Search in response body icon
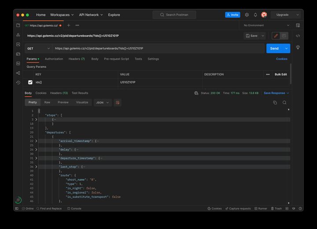The width and height of the screenshot is (317, 229). click(284, 103)
